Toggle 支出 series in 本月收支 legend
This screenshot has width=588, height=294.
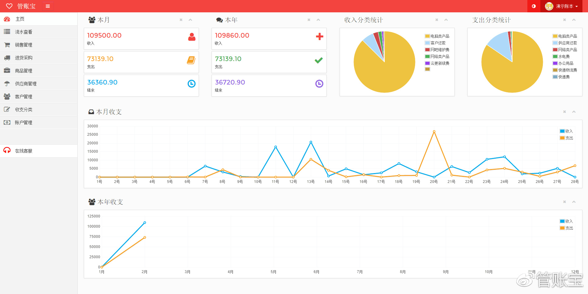tap(566, 138)
